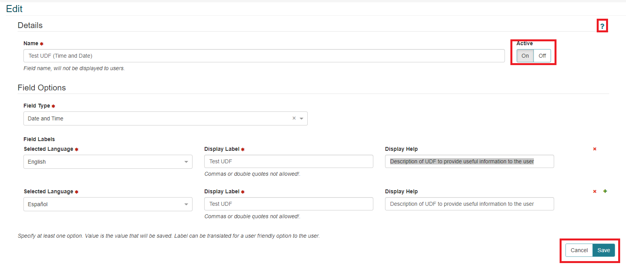
Task: Save the field changes
Action: tap(603, 250)
